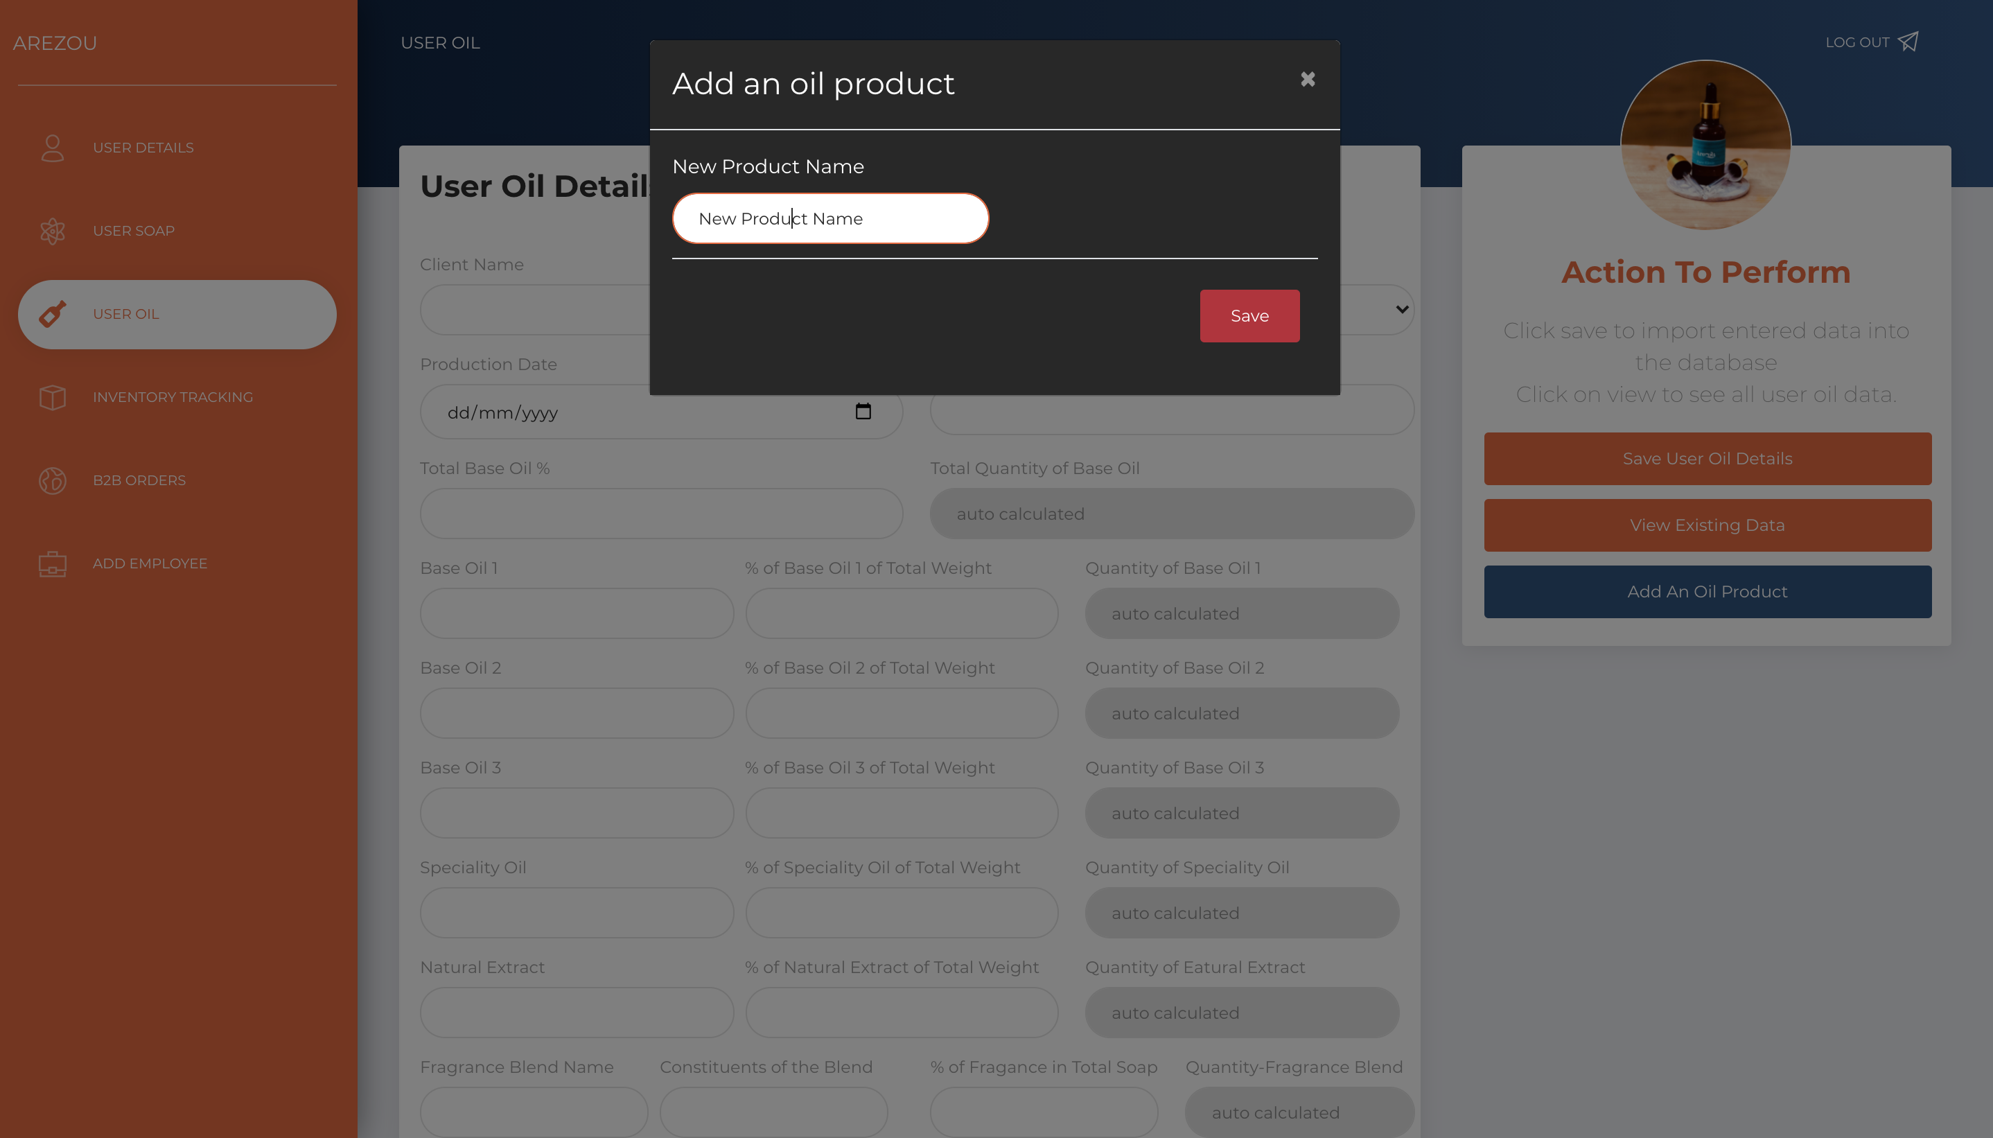The height and width of the screenshot is (1138, 1993).
Task: Expand the dropdown arrow beside the modal
Action: pos(1402,310)
